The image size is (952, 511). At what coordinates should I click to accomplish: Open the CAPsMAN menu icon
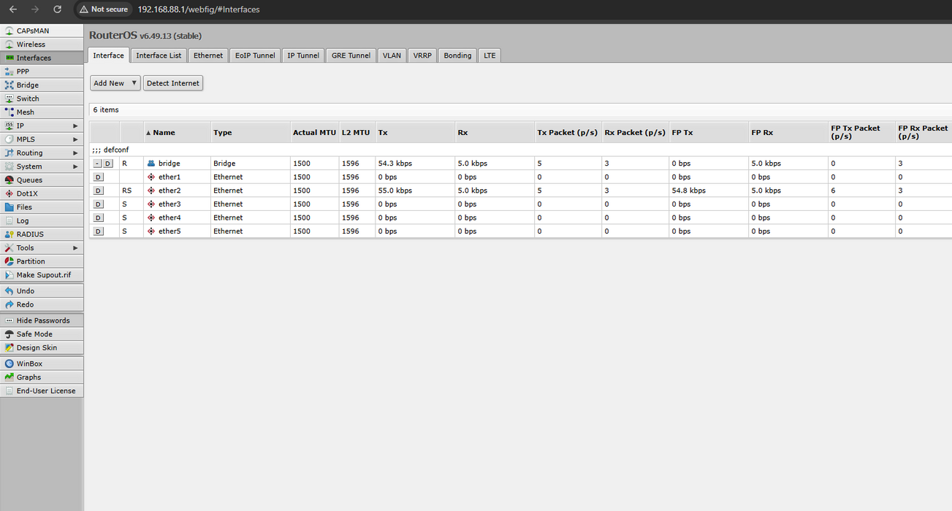click(x=9, y=31)
